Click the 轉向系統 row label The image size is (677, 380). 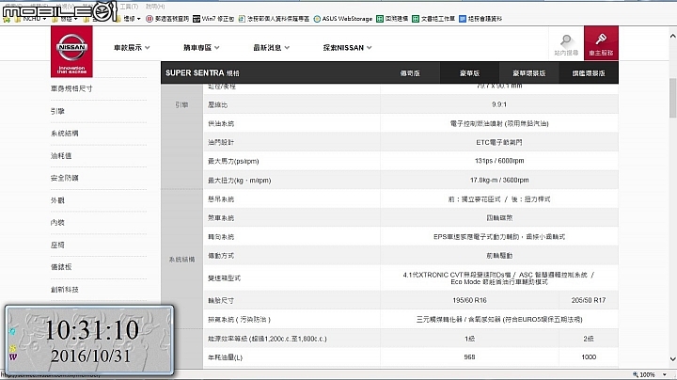[221, 237]
